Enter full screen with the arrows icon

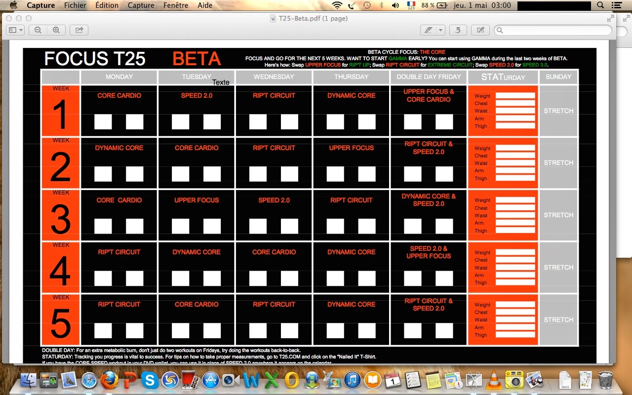611,18
